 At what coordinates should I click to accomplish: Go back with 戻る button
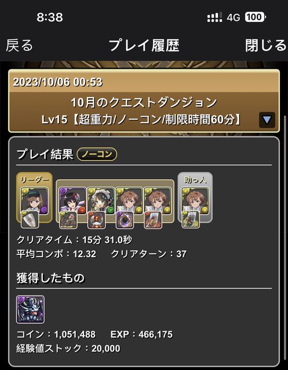click(x=19, y=45)
